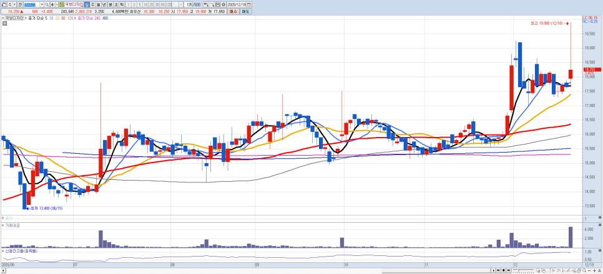Click the pencil drawing tool icon at bottom
The height and width of the screenshot is (274, 603).
pyautogui.click(x=569, y=270)
